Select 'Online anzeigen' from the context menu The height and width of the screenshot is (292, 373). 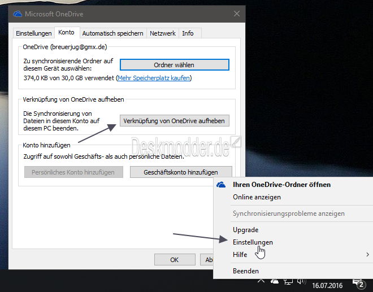pyautogui.click(x=257, y=197)
